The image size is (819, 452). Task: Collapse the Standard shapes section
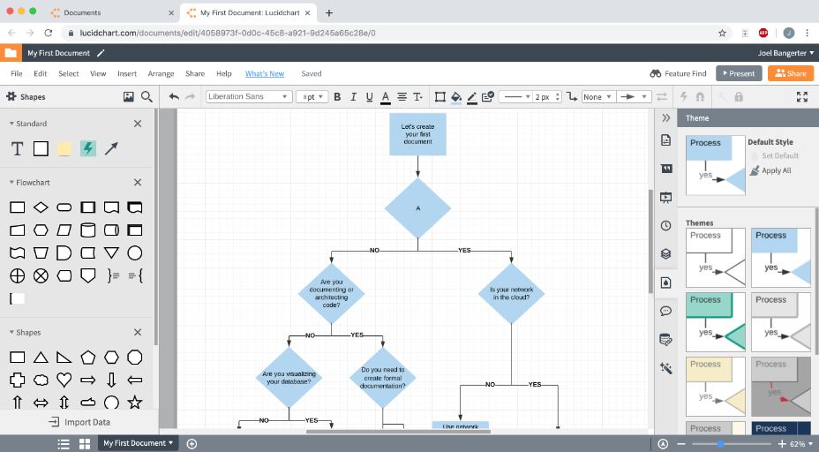[x=11, y=124]
